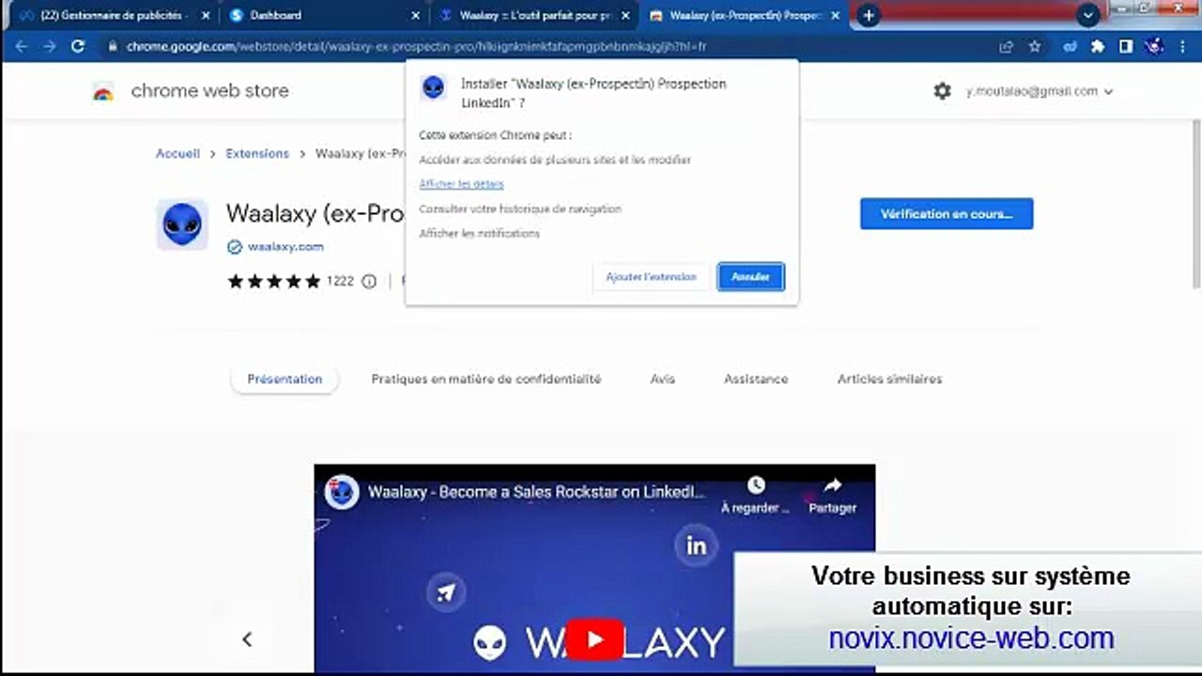Click "Afficher les notifications" permission text
This screenshot has height=676, width=1202.
click(479, 233)
